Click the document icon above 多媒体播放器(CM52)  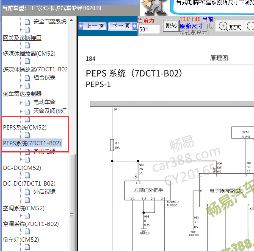pos(28,45)
